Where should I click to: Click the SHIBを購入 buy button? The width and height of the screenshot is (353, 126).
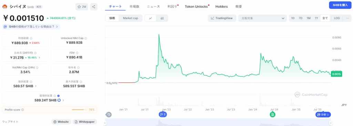tap(340, 5)
